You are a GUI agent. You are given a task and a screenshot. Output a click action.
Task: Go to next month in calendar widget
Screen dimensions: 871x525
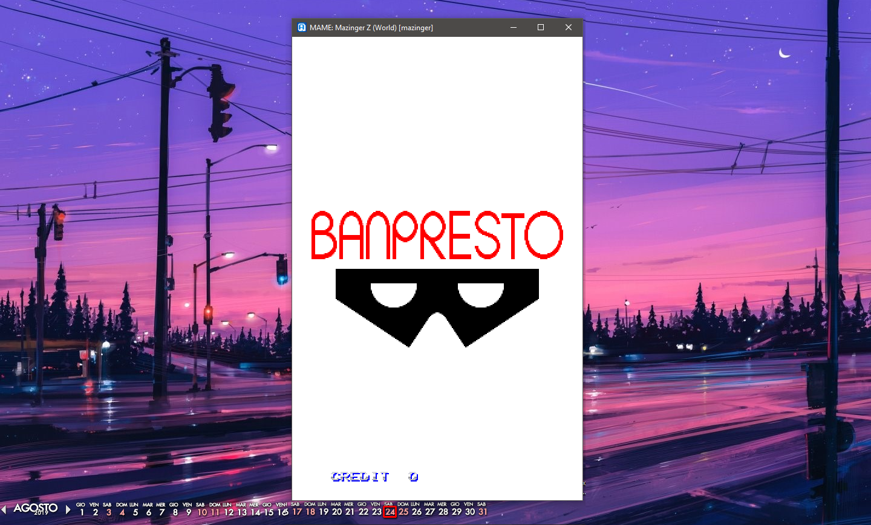pos(68,509)
